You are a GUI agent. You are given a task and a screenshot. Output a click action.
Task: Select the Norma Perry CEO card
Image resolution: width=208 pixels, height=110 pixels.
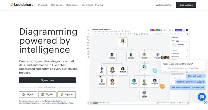click(x=123, y=42)
